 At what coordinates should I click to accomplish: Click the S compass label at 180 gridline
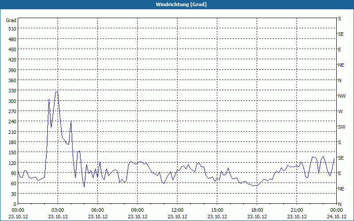point(339,142)
